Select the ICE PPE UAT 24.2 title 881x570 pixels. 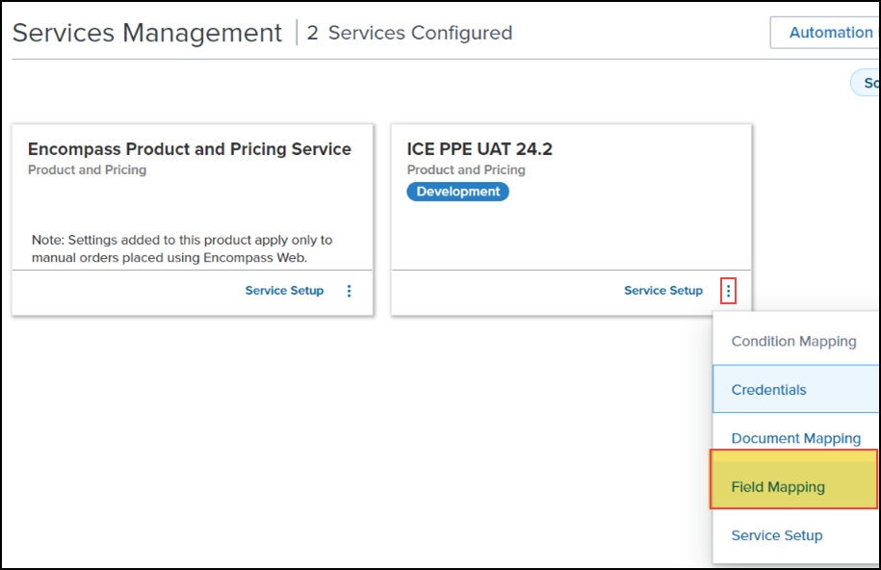(479, 149)
